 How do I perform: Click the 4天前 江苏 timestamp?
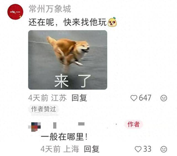tap(48, 98)
